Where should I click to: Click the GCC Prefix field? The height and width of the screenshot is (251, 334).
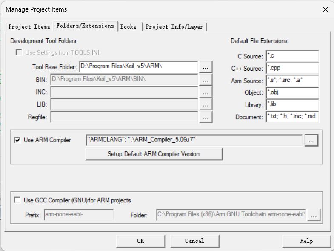[x=79, y=214]
